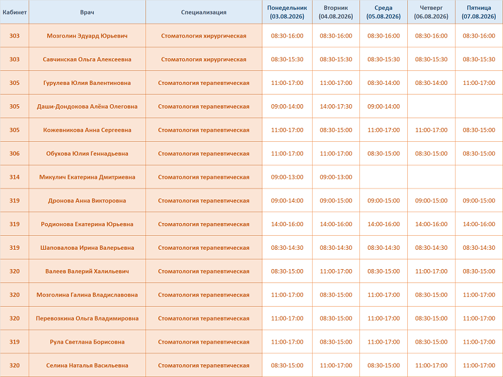Click doctor Кожевникова Анна Сергеевна

click(87, 130)
